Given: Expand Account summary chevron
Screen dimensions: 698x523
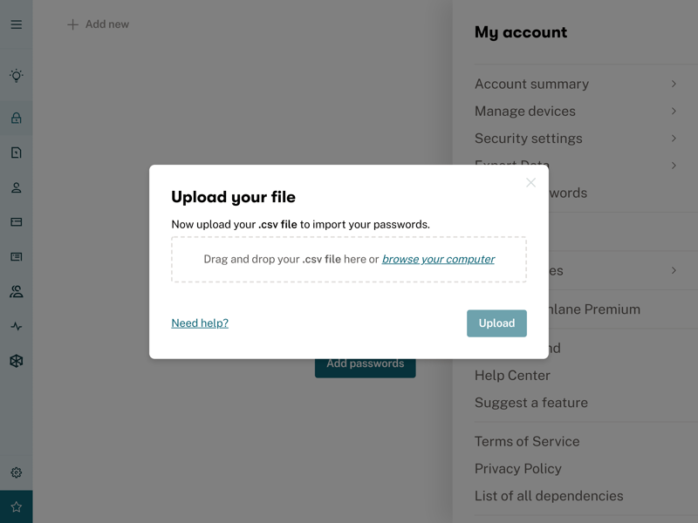Looking at the screenshot, I should (x=674, y=84).
